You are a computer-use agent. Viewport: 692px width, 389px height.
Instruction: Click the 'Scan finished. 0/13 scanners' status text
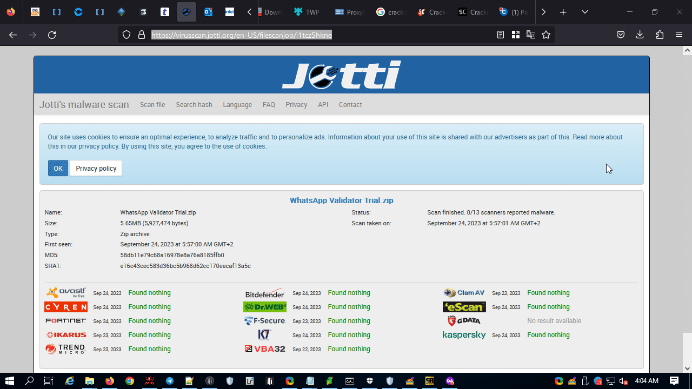(x=491, y=212)
